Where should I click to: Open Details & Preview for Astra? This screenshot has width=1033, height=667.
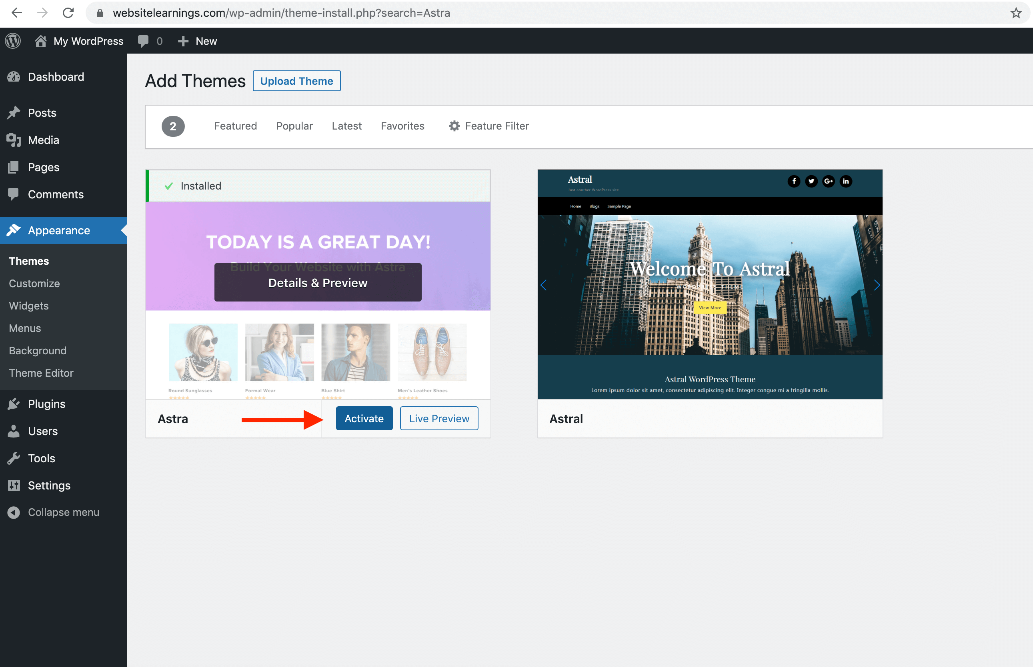pos(318,282)
